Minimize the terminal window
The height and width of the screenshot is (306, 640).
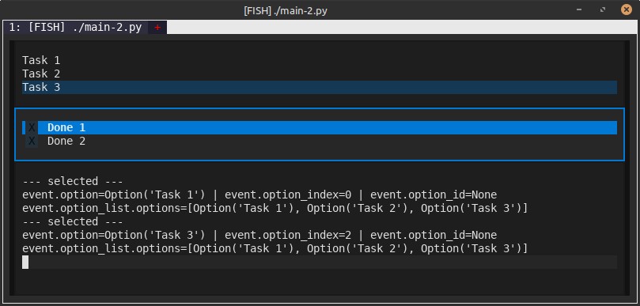579,9
